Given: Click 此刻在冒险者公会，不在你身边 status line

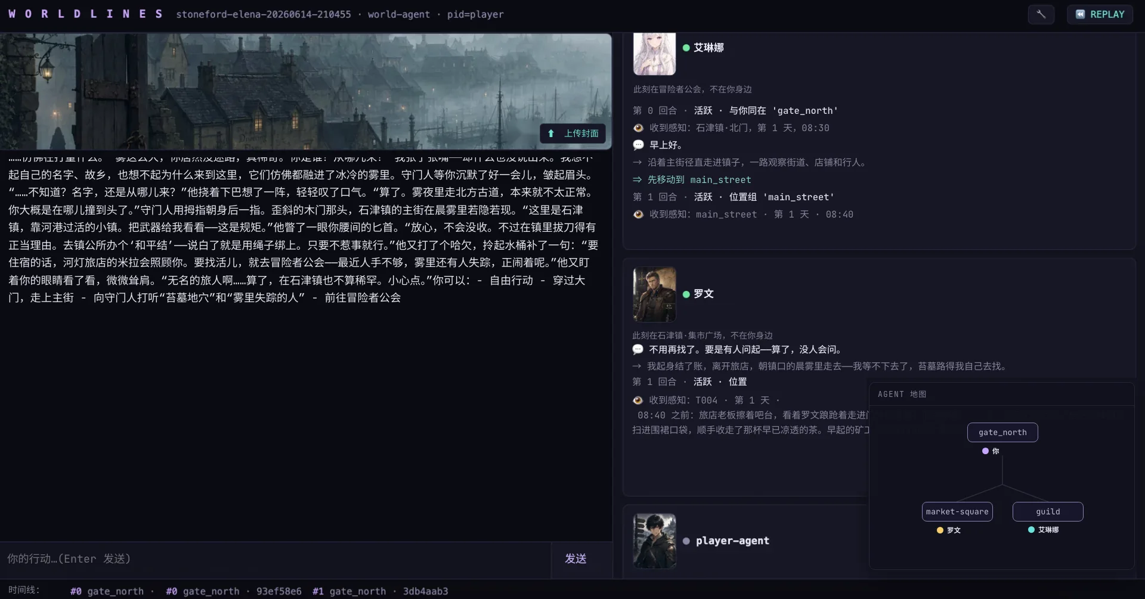Looking at the screenshot, I should pyautogui.click(x=692, y=89).
